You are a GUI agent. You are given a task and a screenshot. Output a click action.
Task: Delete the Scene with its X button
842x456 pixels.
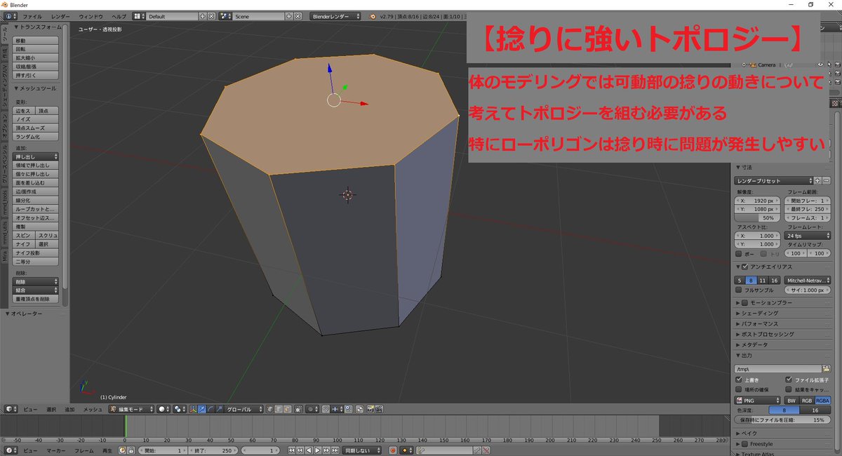pos(298,15)
